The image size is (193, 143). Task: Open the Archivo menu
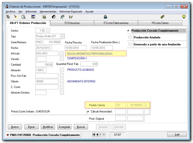(x=10, y=11)
